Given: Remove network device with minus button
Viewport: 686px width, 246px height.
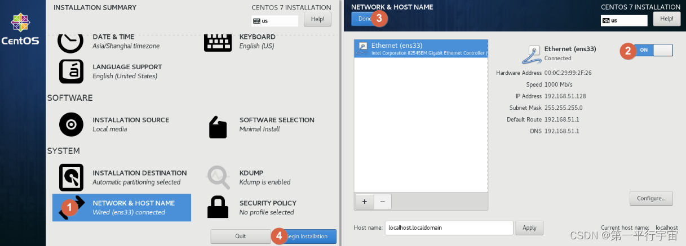Looking at the screenshot, I should point(382,201).
